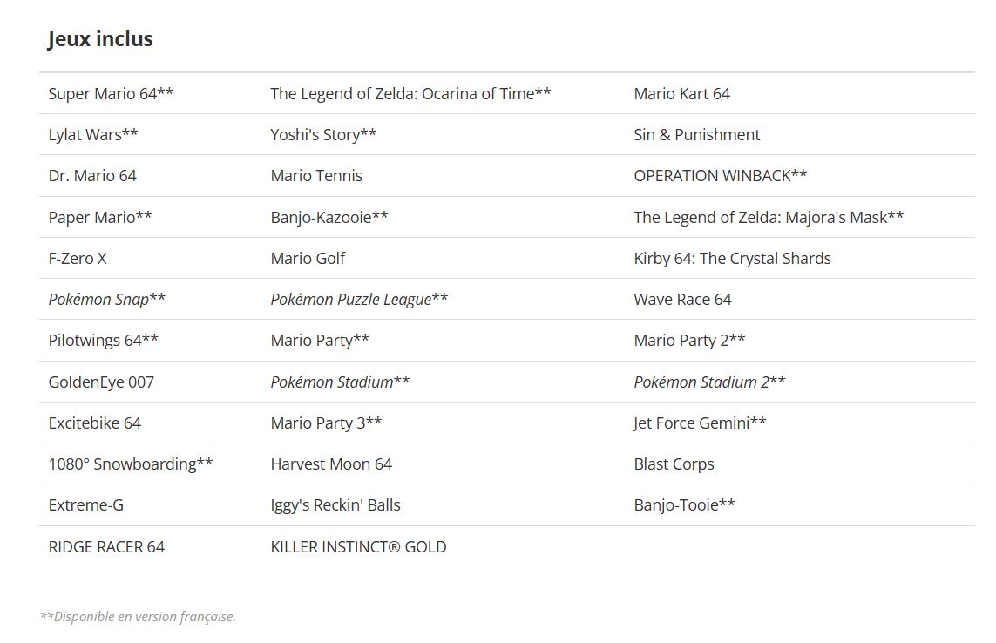Click KILLER INSTINCT GOLD title
The width and height of the screenshot is (996, 643).
358,546
